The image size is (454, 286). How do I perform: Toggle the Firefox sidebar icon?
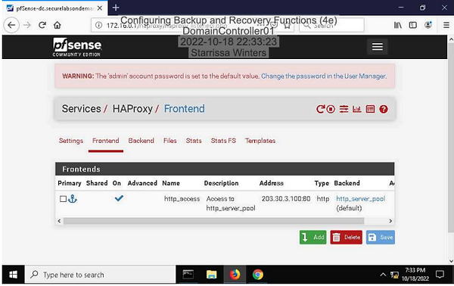413,25
